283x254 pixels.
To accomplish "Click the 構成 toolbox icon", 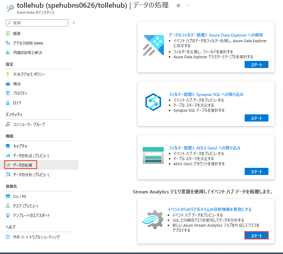I will pyautogui.click(x=8, y=84).
